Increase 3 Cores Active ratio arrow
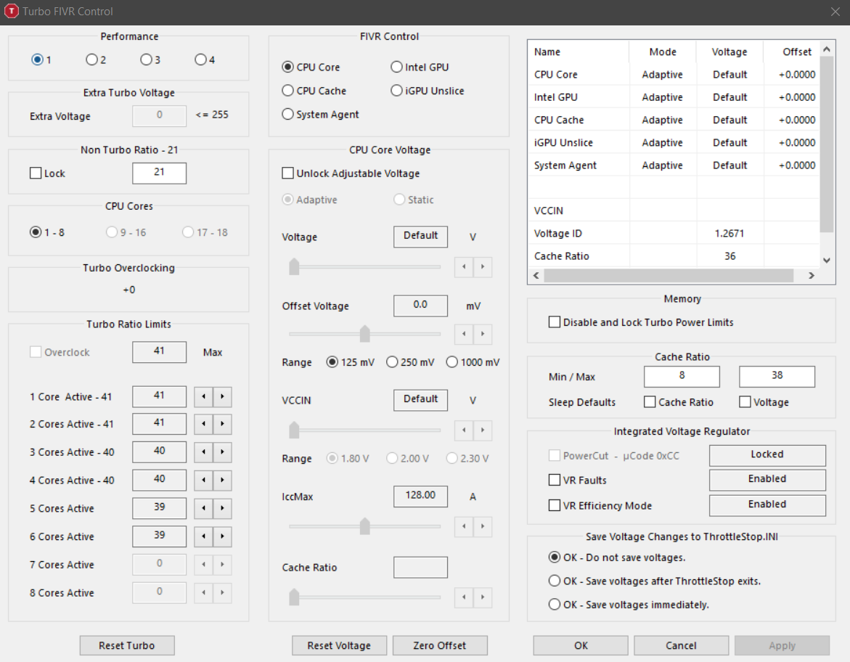 222,451
